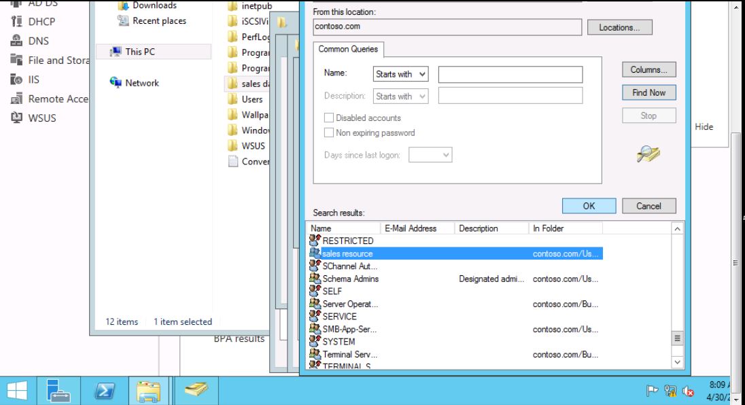This screenshot has height=405, width=745.
Task: Click the Find Now button
Action: point(649,92)
